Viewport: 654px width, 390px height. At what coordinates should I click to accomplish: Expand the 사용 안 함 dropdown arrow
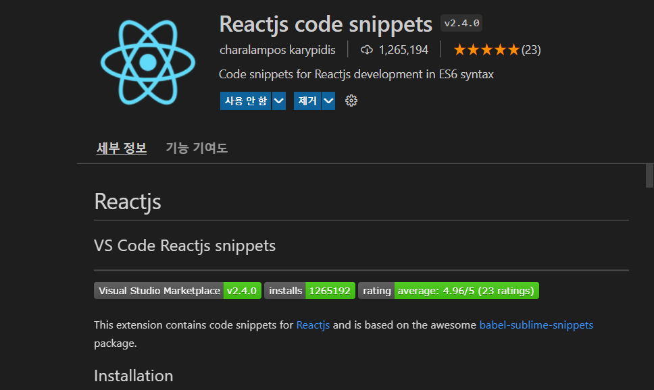coord(279,101)
